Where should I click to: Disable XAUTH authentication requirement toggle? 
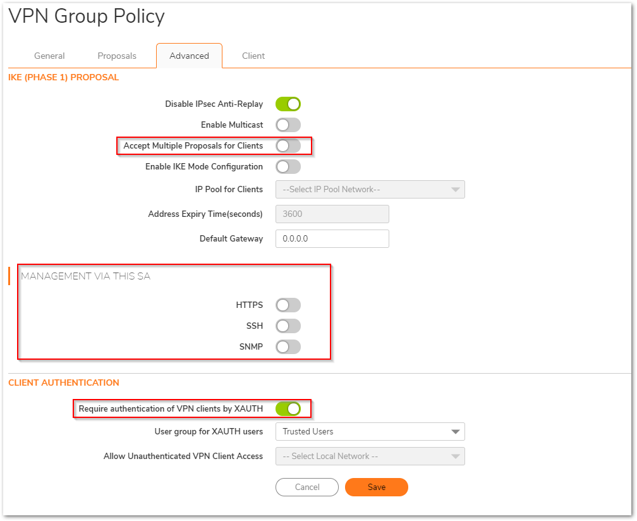(x=288, y=408)
